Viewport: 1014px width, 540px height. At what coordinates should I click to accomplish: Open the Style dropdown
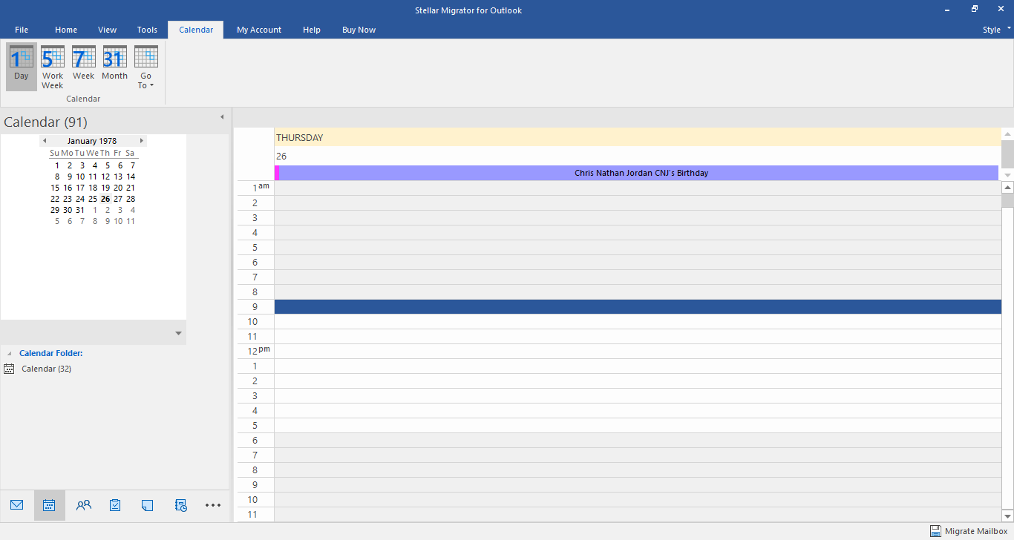point(997,30)
